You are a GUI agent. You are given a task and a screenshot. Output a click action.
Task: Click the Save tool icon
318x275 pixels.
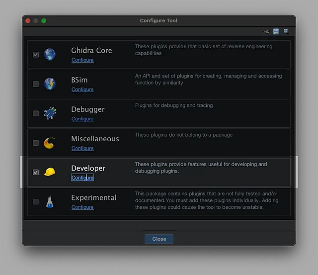click(276, 31)
